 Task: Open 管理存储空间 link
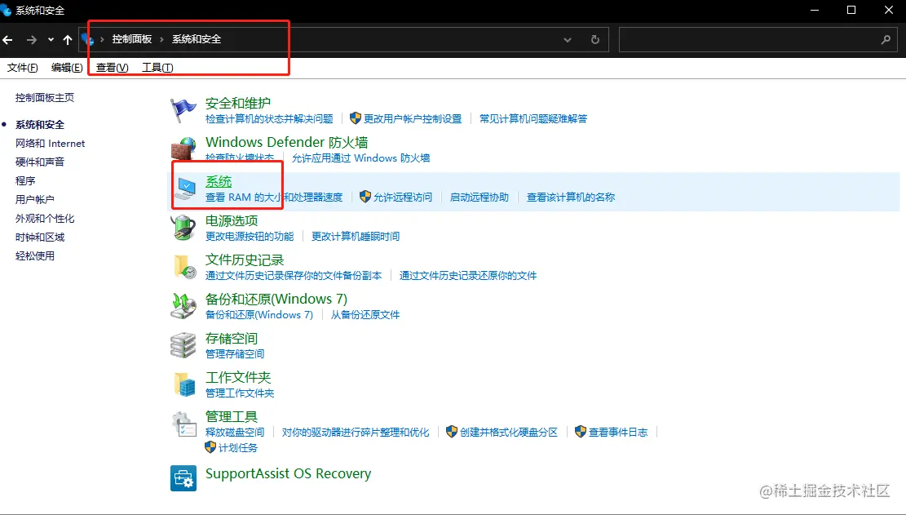pos(235,353)
